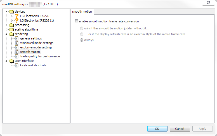Click the devices folder icon

pos(11,11)
